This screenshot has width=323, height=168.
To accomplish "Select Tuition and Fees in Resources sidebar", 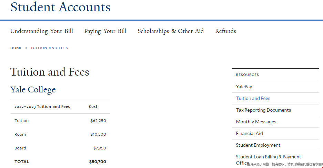I will [x=253, y=98].
